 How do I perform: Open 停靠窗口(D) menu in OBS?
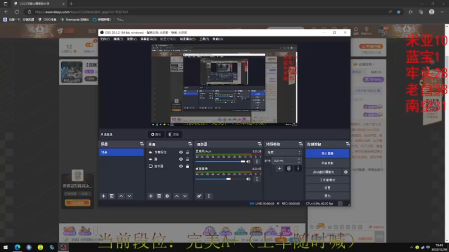pos(148,39)
